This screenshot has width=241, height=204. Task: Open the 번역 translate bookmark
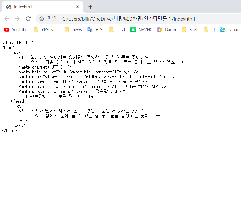click(x=95, y=29)
